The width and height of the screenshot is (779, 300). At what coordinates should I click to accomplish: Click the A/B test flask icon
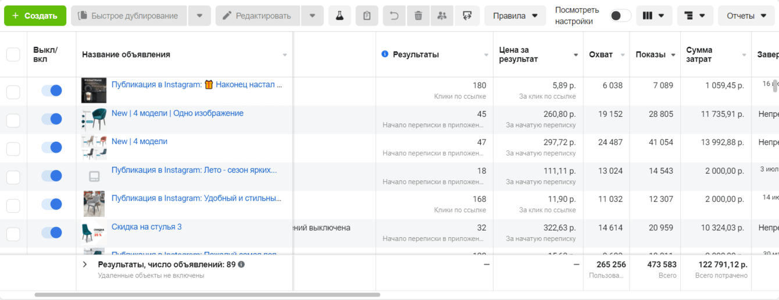(x=340, y=16)
